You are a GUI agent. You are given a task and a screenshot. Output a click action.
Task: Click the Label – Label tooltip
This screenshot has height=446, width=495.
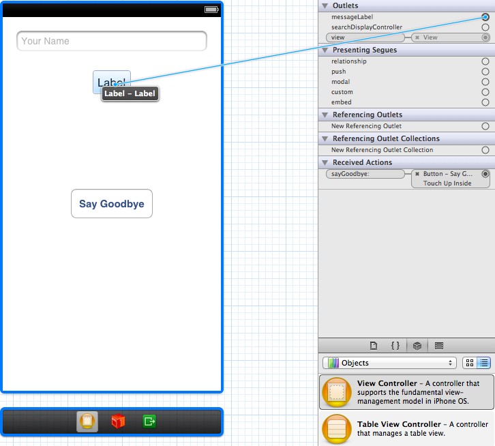click(x=130, y=94)
